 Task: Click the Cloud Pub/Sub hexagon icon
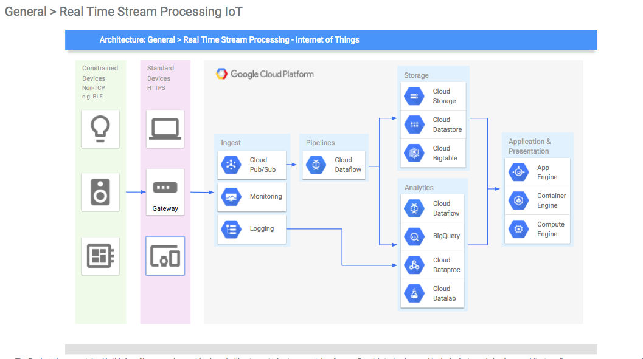tap(231, 165)
